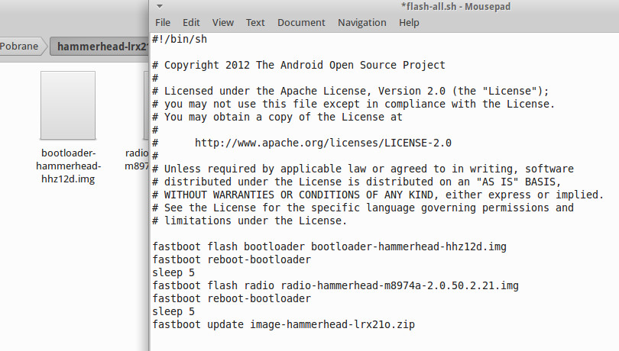Click the 'Licensed under the Apache License' line
The image size is (619, 351).
click(351, 91)
